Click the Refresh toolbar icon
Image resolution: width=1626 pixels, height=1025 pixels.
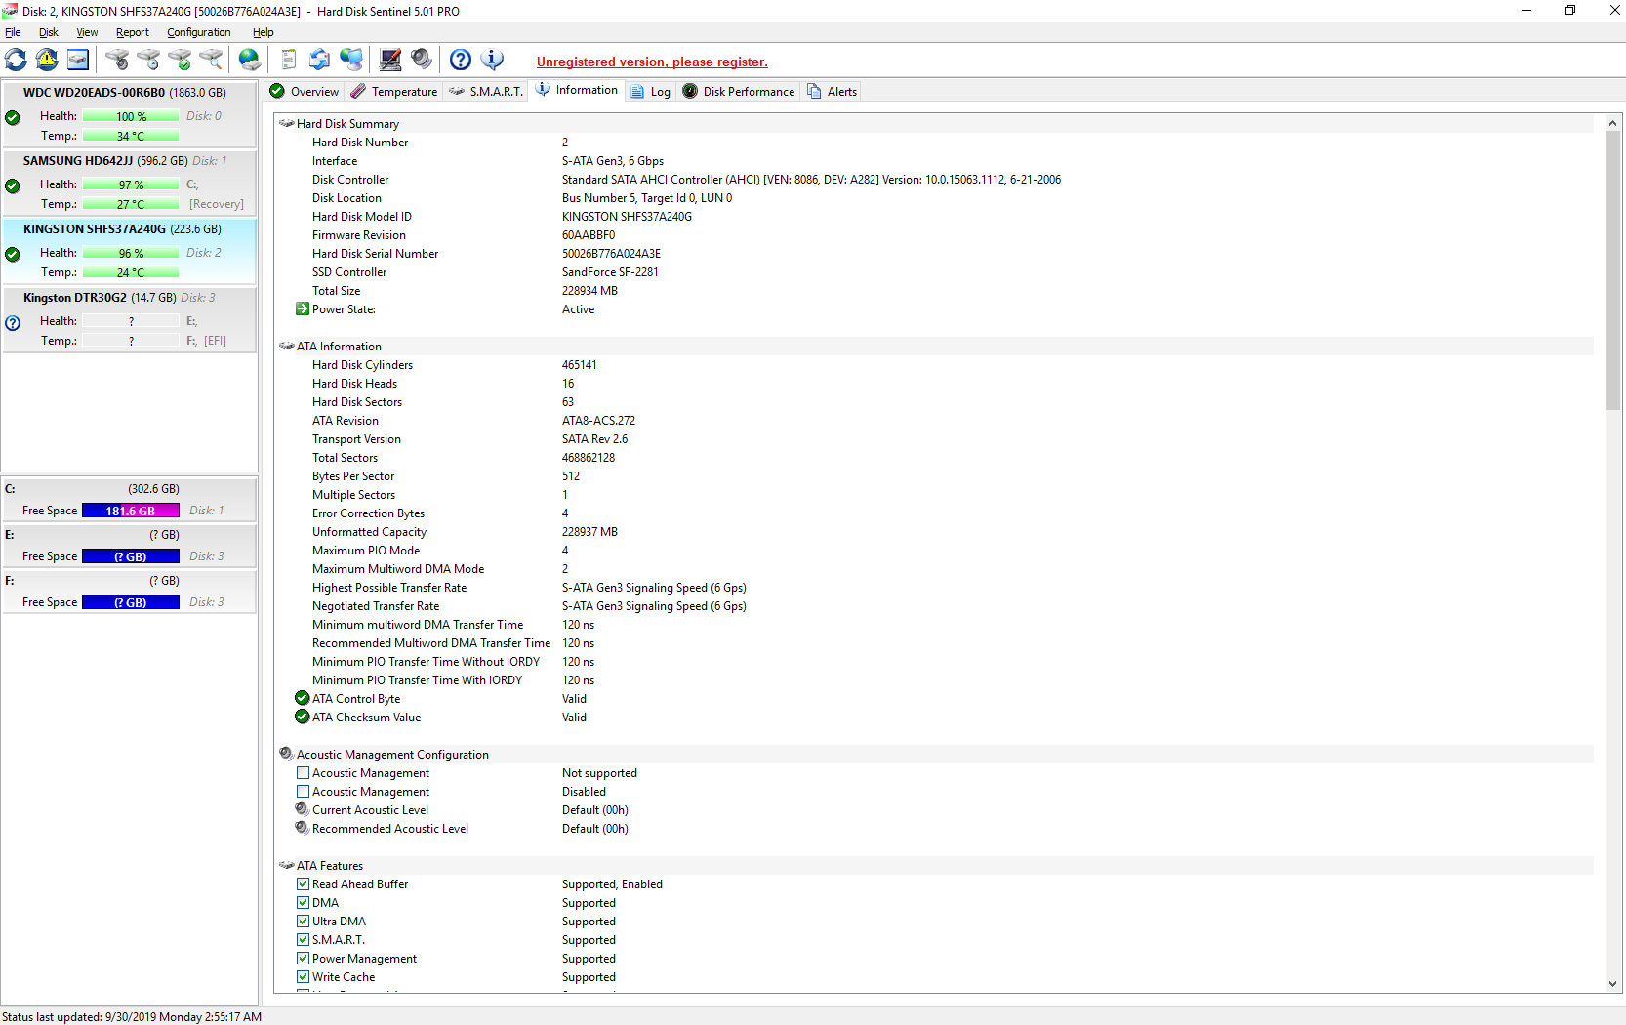click(16, 60)
